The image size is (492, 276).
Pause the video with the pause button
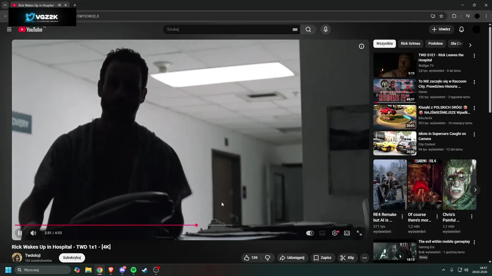(20, 233)
